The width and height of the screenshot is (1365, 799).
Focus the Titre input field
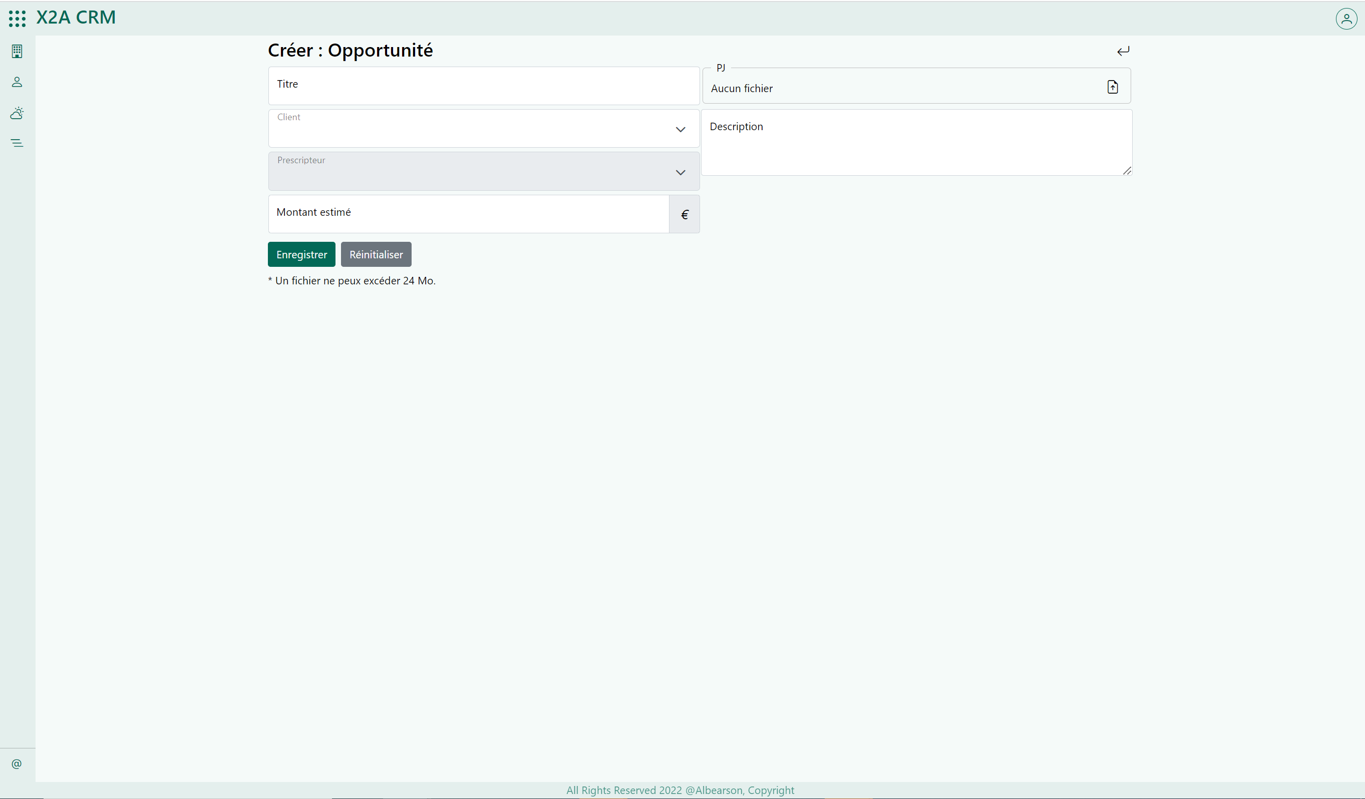coord(483,86)
